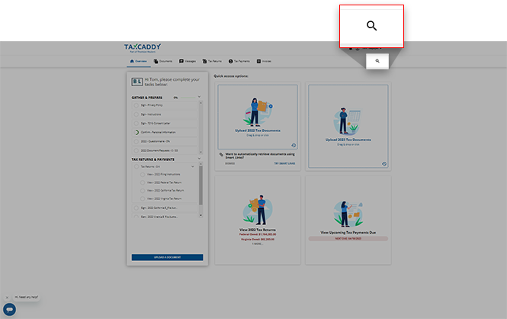Image resolution: width=507 pixels, height=319 pixels.
Task: Go to the Tax Payments tab
Action: (x=239, y=61)
